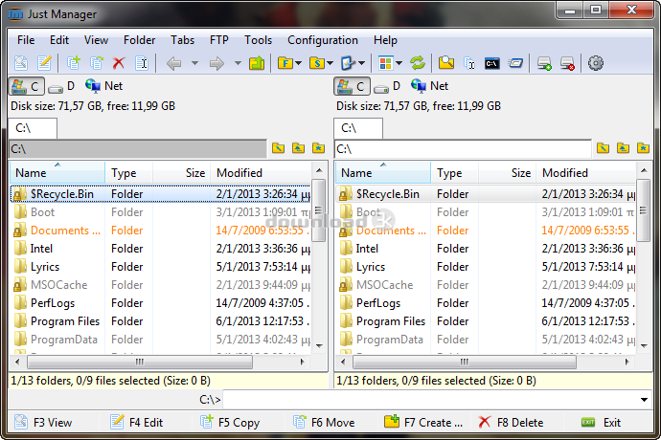Open the file search magnifier icon
This screenshot has height=440, width=661.
coord(446,63)
